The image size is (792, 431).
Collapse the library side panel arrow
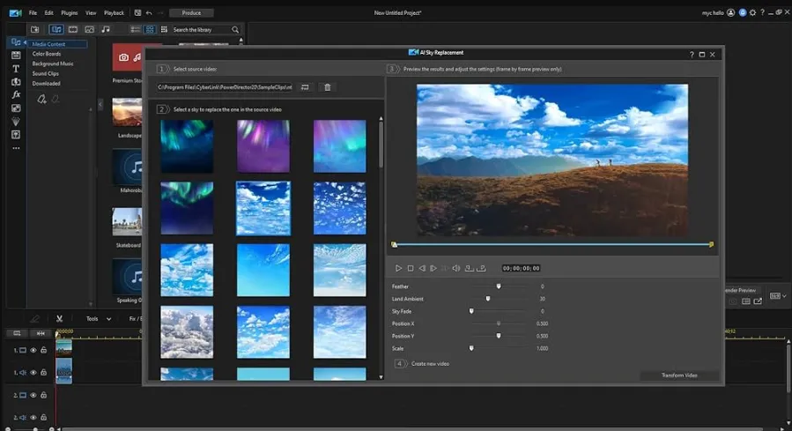[x=100, y=104]
